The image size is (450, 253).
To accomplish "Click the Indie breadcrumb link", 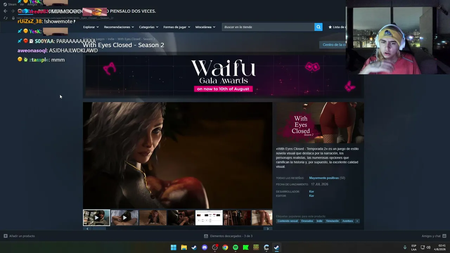I will 111,39.
